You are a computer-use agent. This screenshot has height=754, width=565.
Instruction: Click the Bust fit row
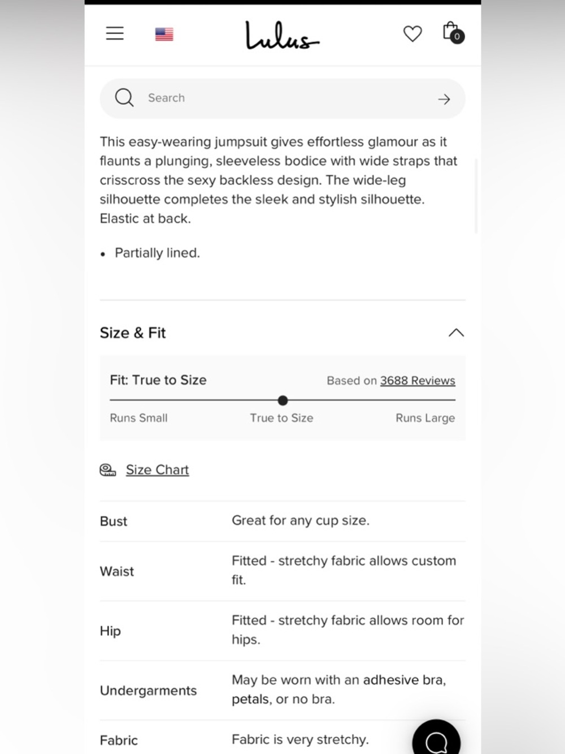[x=282, y=521]
